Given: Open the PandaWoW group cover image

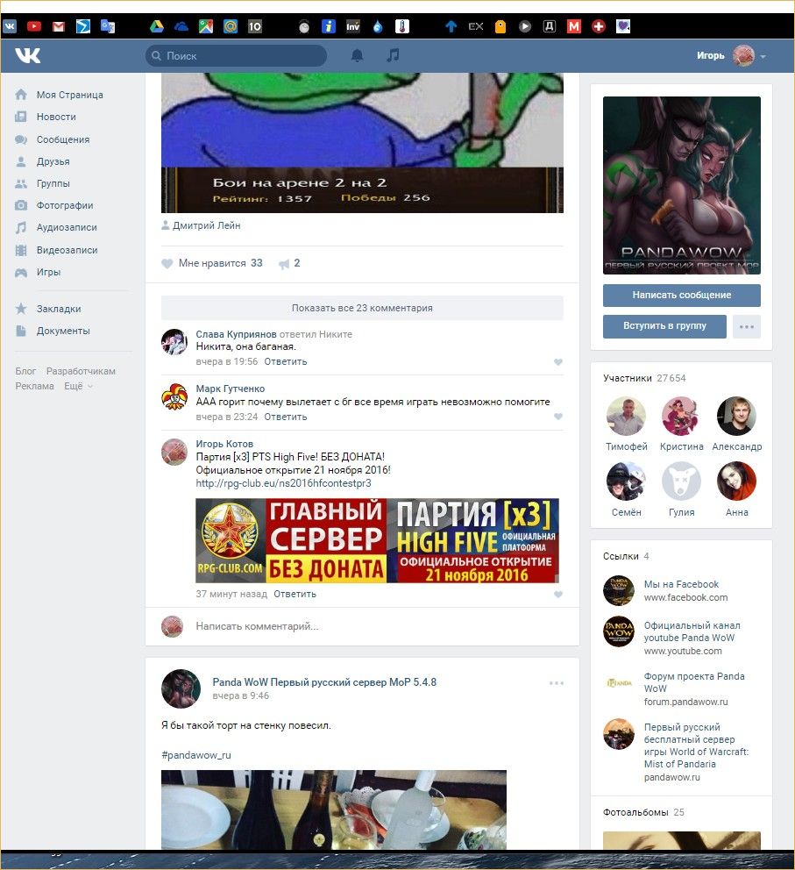Looking at the screenshot, I should point(681,185).
